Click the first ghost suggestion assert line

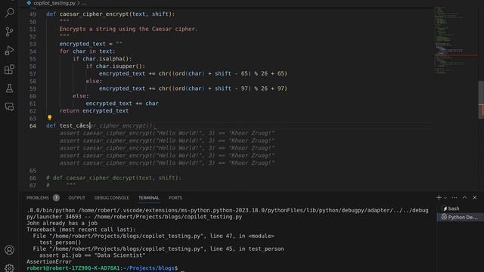[166, 133]
